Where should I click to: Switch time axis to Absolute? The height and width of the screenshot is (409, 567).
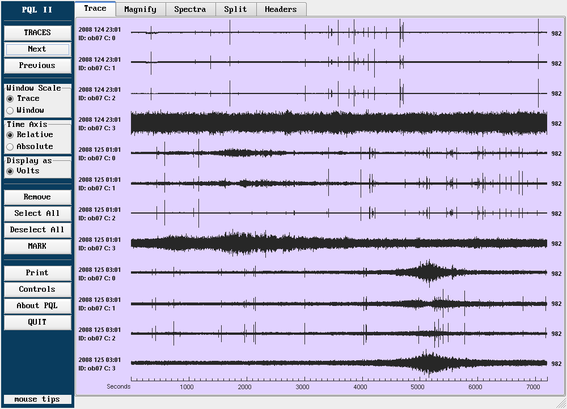(x=10, y=147)
